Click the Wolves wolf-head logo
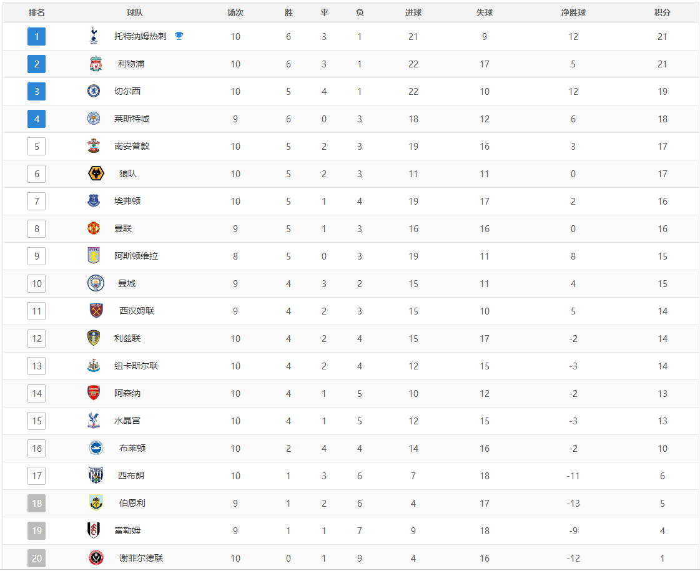Image resolution: width=700 pixels, height=571 pixels. click(96, 173)
